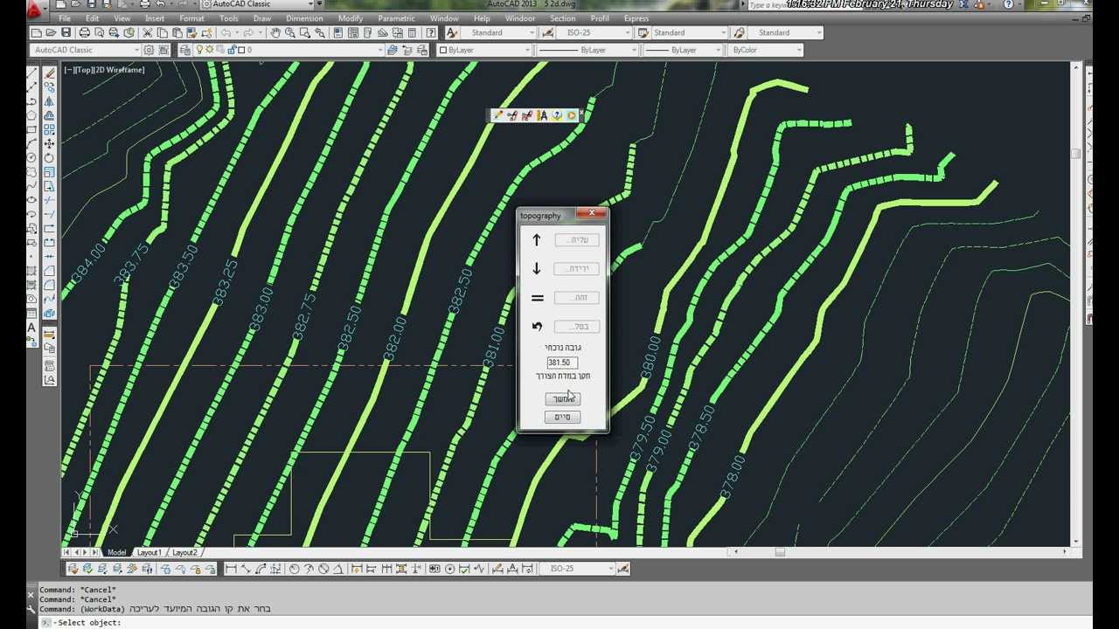Click the Cut scissors icon
Screen dimensions: 1119x629
148,32
